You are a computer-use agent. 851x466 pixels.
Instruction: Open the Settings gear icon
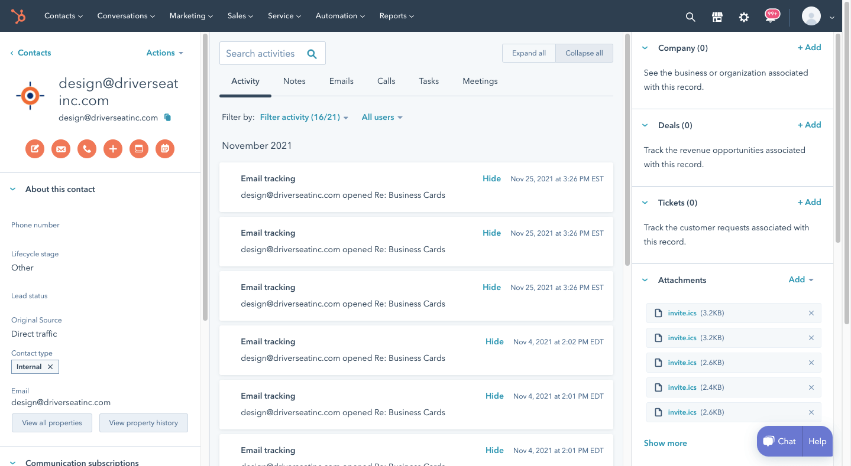tap(744, 17)
